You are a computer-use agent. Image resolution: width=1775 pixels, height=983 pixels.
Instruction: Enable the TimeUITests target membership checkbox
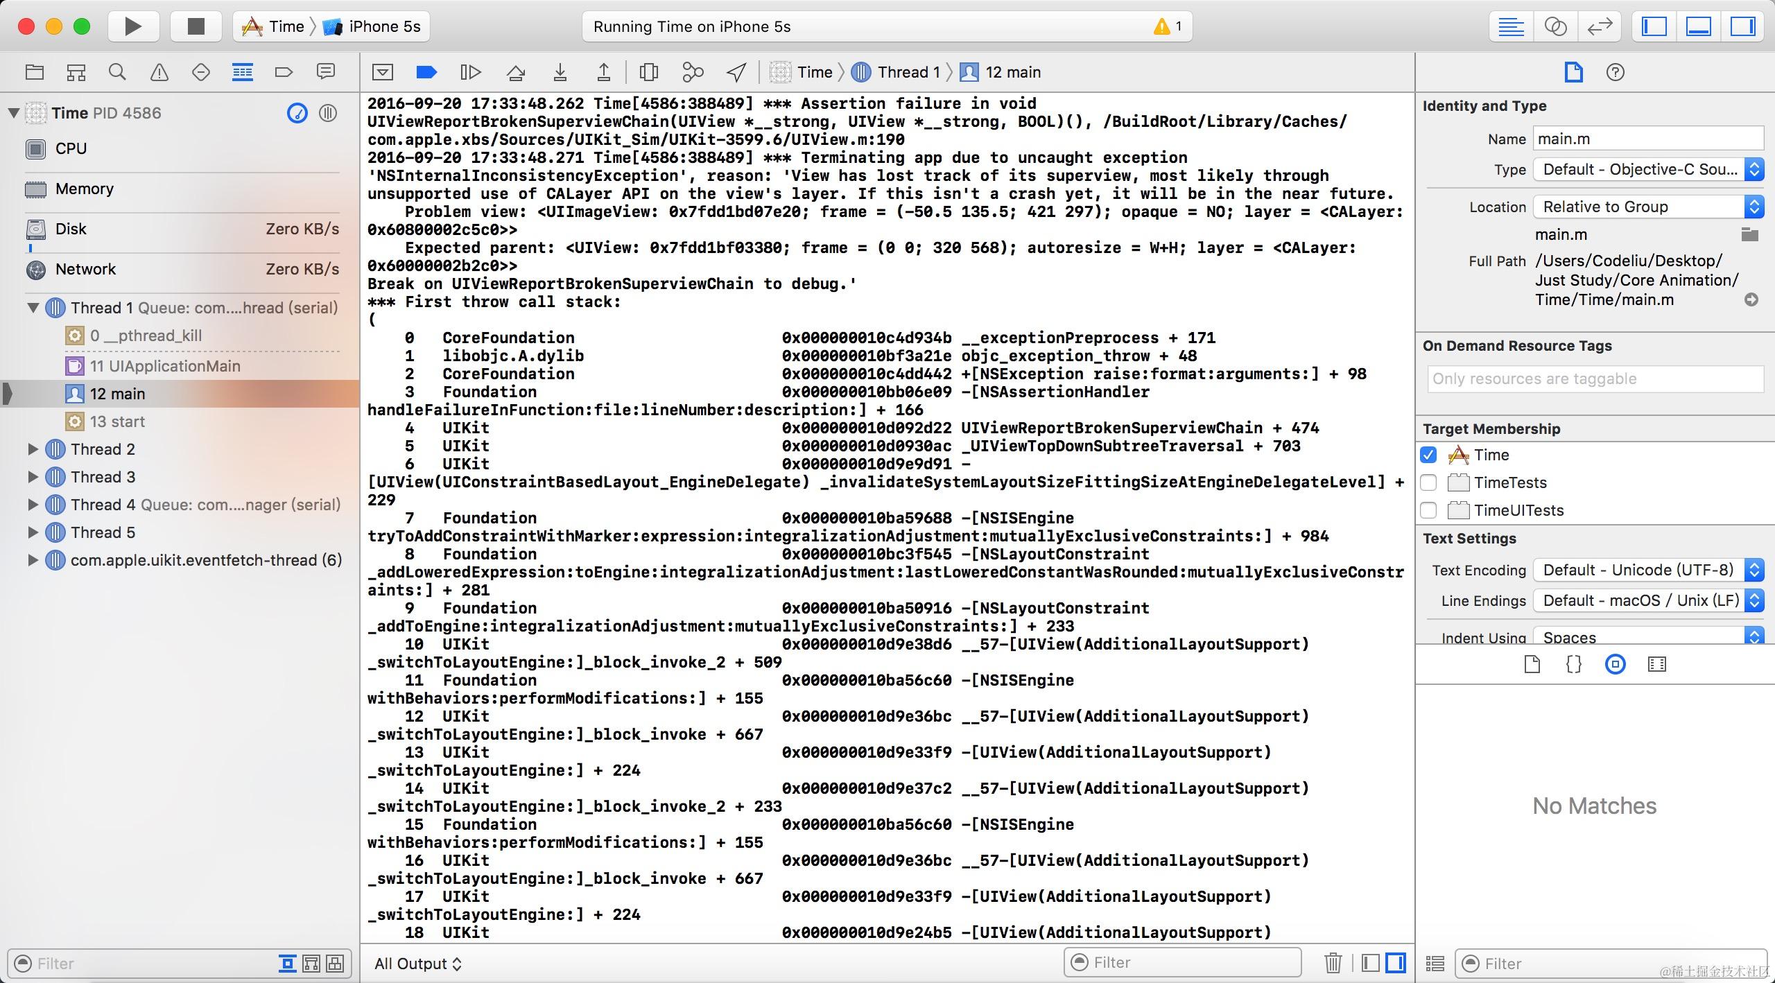(x=1428, y=510)
